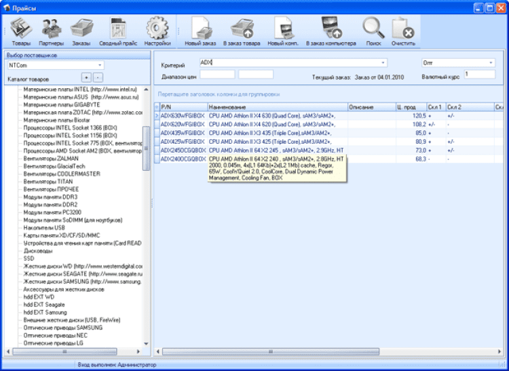Click price cell 120,5

pos(411,115)
